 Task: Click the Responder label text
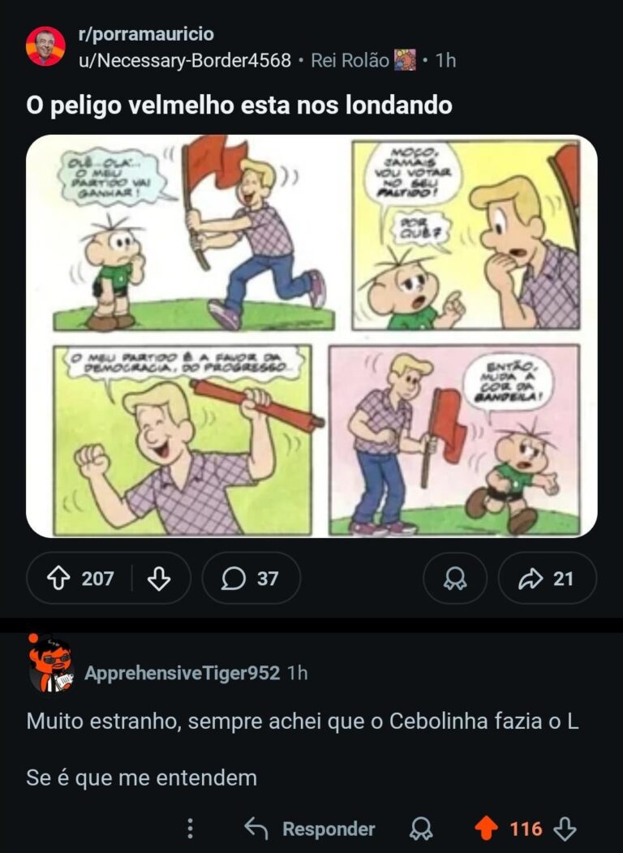(329, 829)
